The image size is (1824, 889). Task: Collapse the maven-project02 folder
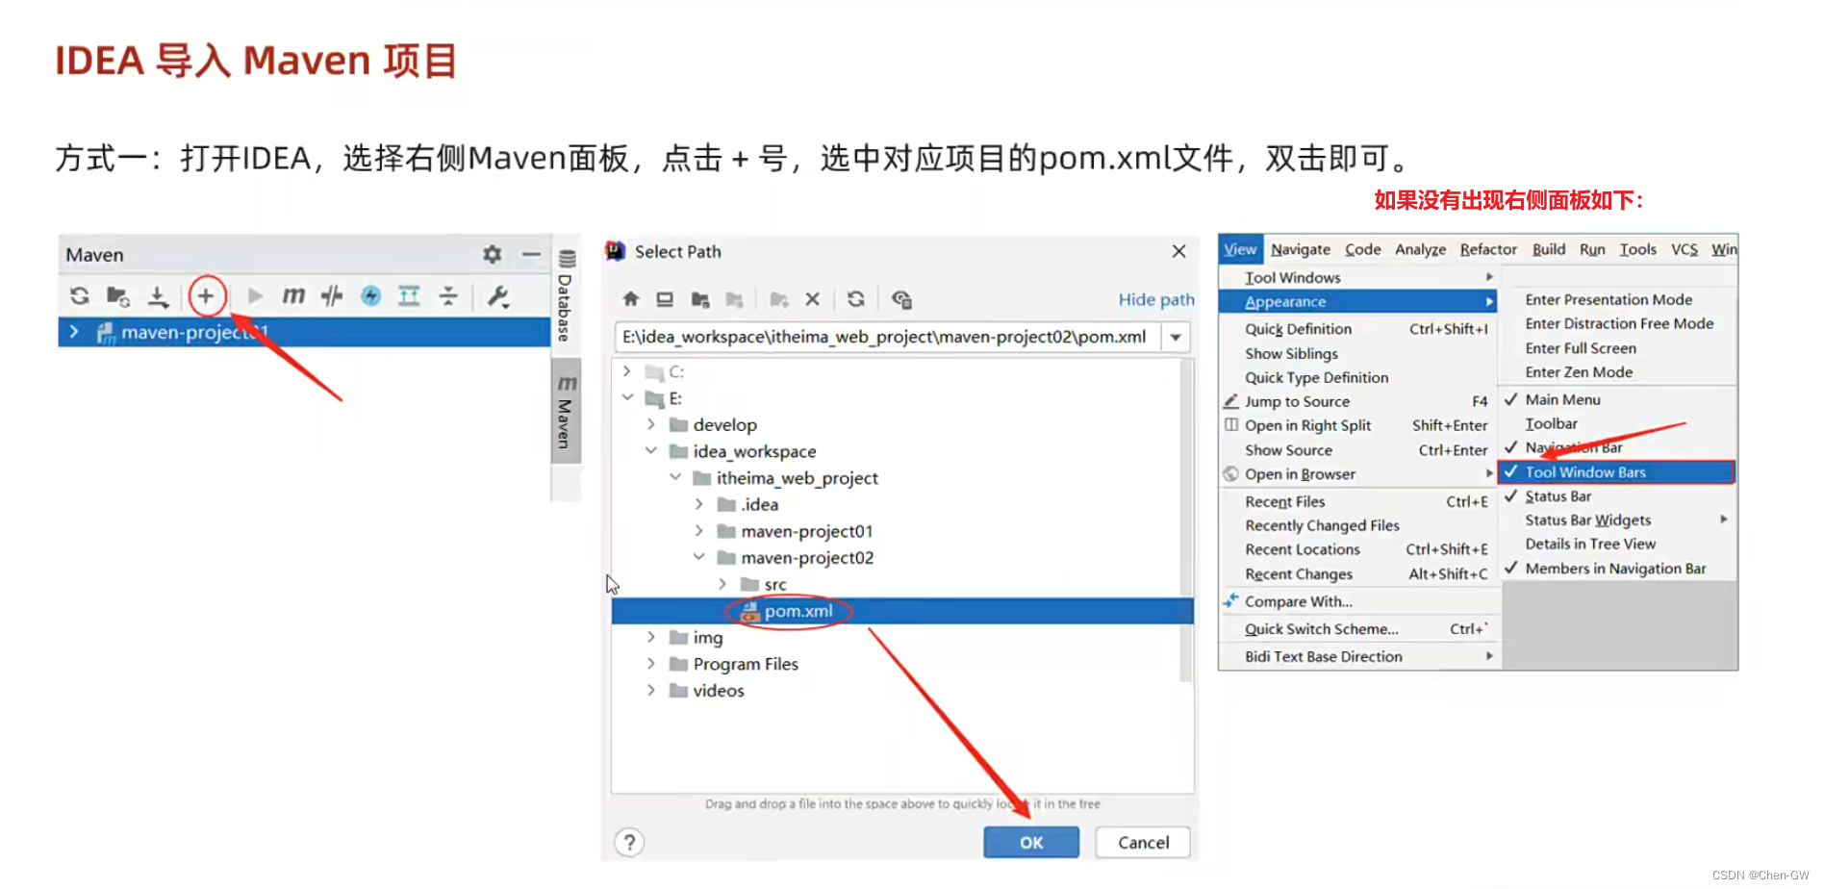(699, 557)
